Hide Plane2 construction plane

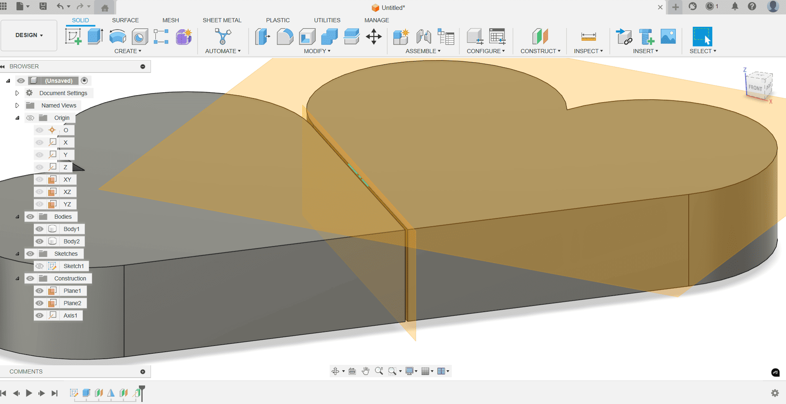(x=40, y=303)
